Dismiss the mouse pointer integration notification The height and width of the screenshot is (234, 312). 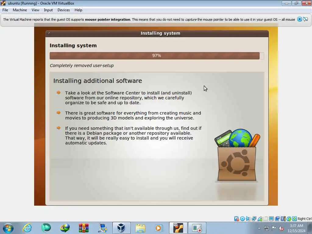[x=300, y=19]
